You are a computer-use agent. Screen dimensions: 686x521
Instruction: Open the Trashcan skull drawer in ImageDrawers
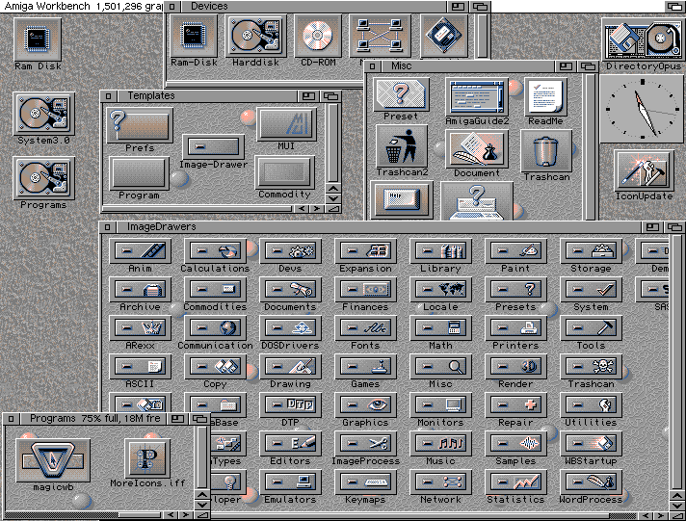(591, 367)
